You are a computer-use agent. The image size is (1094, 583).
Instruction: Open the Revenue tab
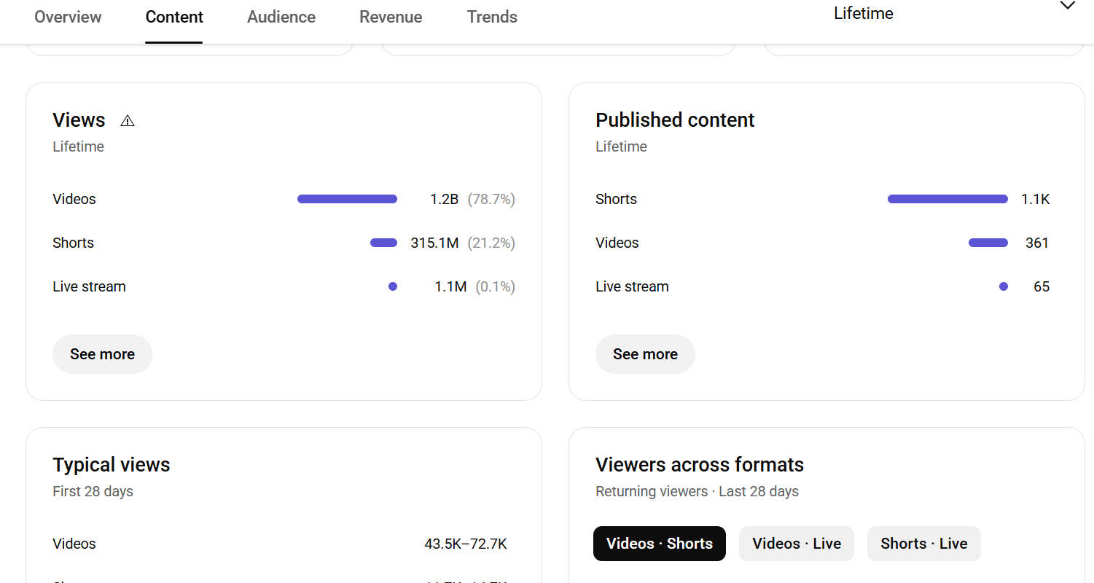point(391,17)
